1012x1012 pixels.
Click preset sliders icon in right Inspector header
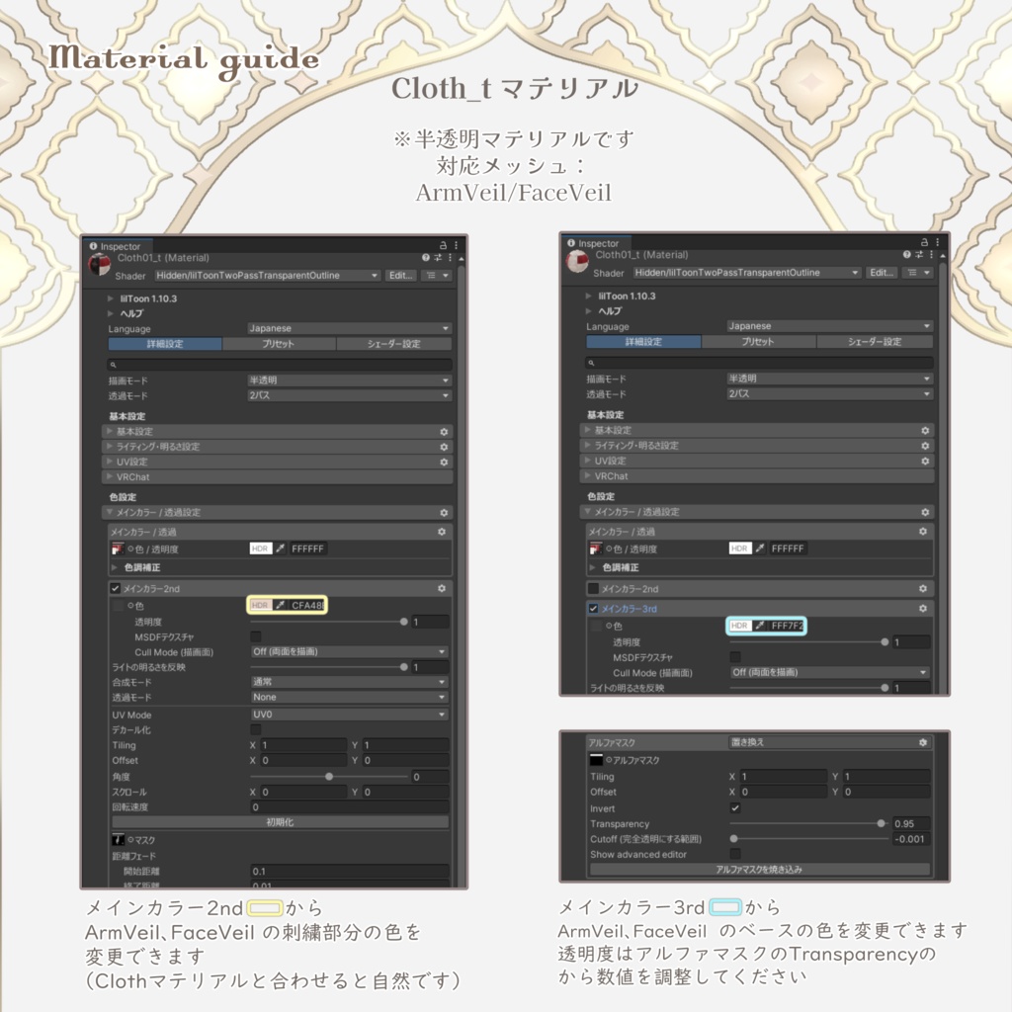(919, 255)
